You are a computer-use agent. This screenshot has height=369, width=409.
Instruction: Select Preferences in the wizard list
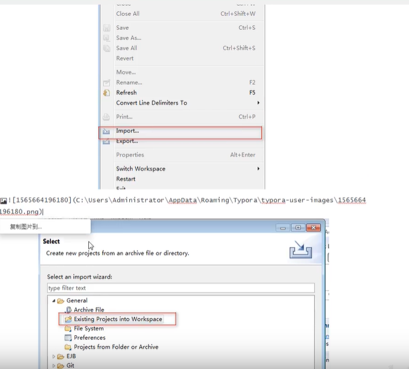pyautogui.click(x=89, y=338)
